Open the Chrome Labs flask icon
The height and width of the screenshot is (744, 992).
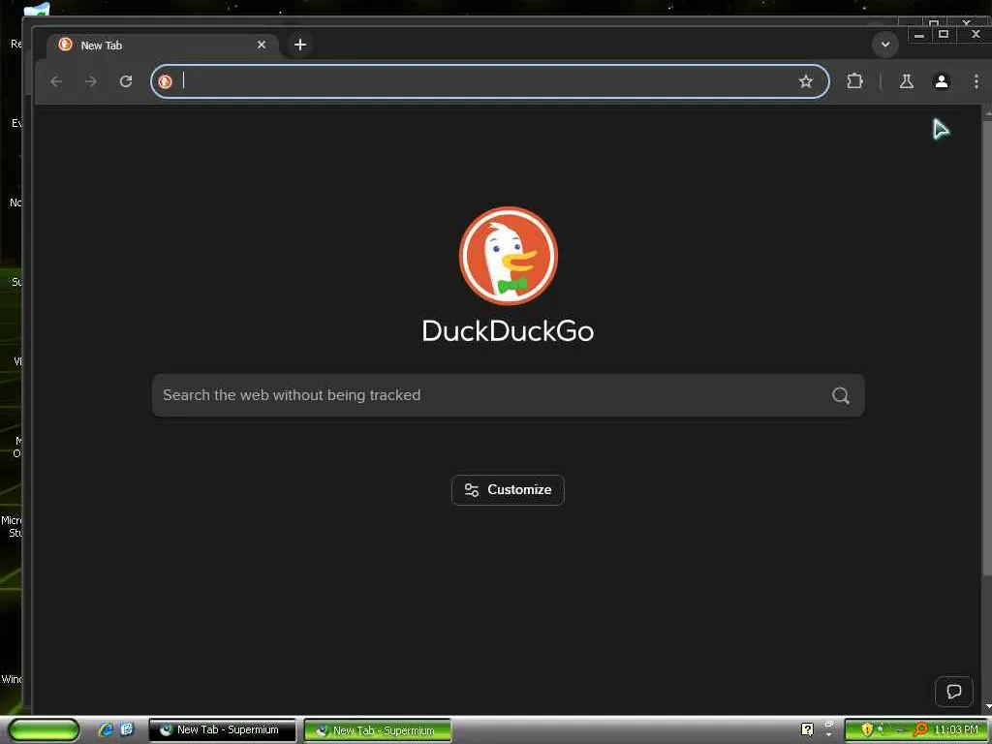pyautogui.click(x=906, y=81)
